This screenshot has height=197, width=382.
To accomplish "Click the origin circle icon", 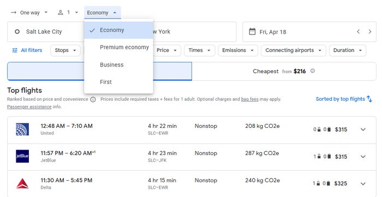I will (17, 32).
